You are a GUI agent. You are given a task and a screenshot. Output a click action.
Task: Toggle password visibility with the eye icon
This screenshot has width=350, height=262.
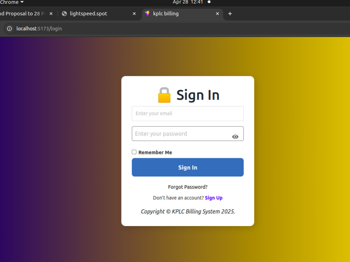(236, 137)
